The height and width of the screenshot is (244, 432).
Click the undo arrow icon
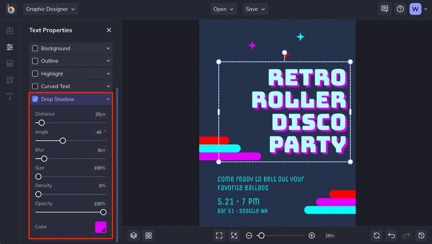[x=391, y=235]
